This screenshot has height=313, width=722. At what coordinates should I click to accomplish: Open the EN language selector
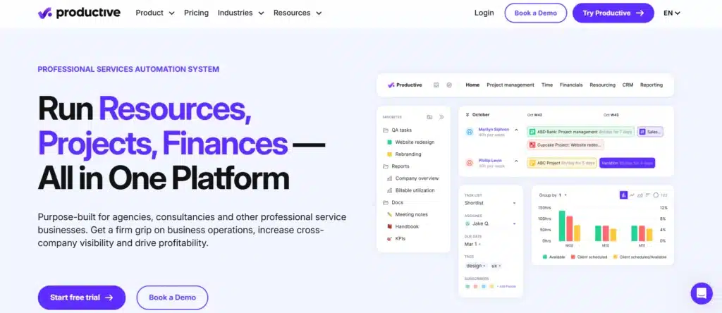pyautogui.click(x=672, y=13)
